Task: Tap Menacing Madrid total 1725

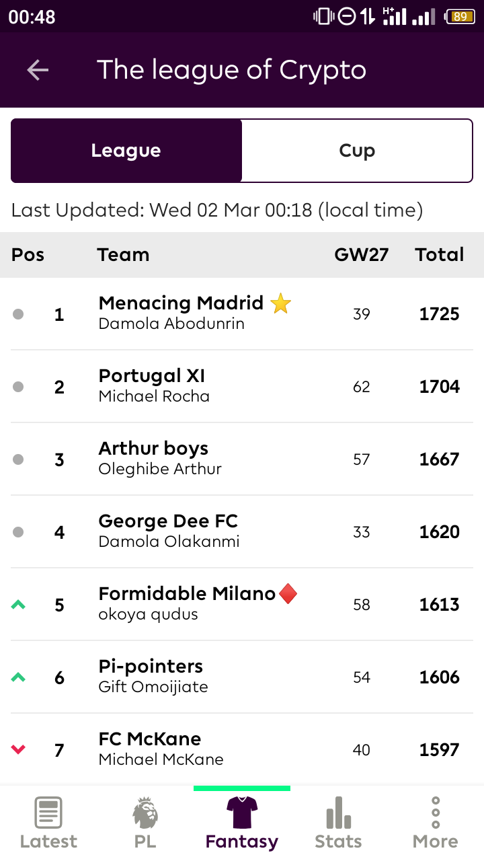Action: 440,314
